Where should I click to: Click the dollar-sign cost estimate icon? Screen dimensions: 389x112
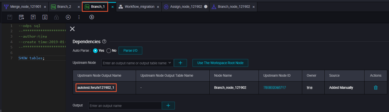(92, 17)
